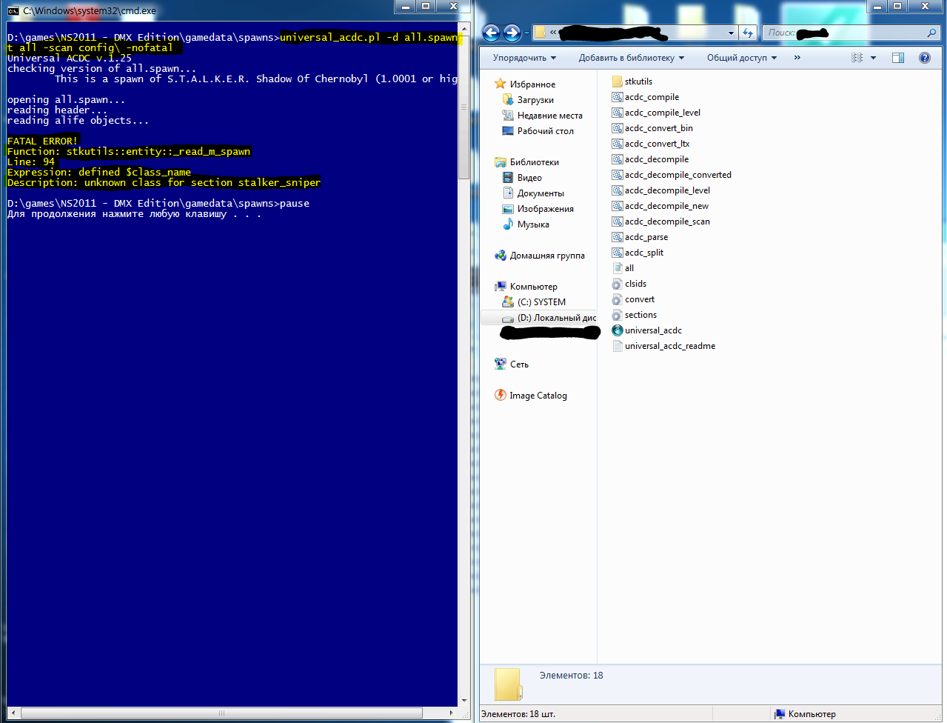Select the acdc_decompile batch file
This screenshot has height=723, width=947.
tap(656, 159)
